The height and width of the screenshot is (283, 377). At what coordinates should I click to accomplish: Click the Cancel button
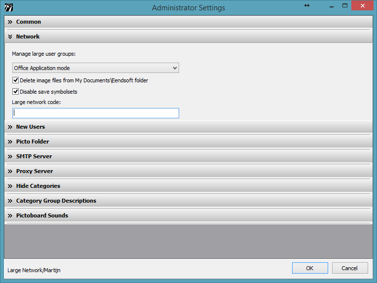click(349, 268)
